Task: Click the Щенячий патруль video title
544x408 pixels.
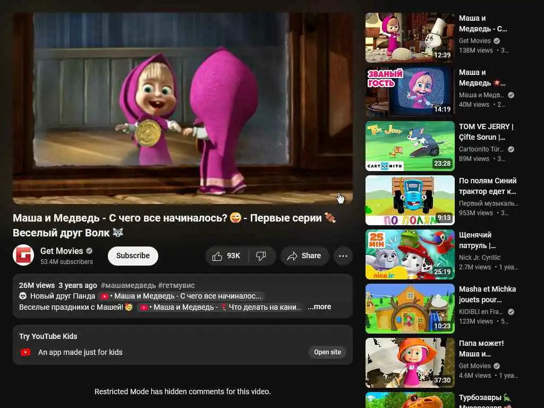Action: click(x=477, y=240)
